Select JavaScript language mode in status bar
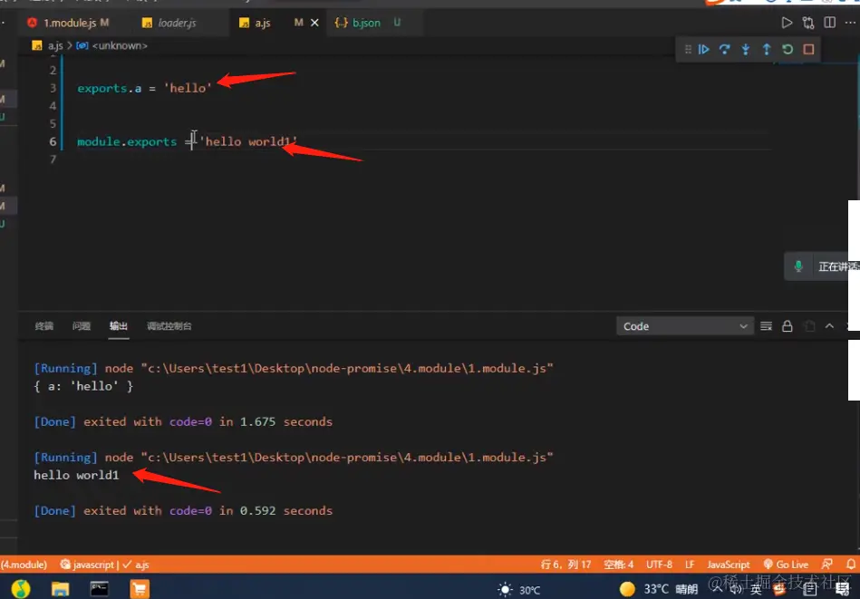 [729, 565]
